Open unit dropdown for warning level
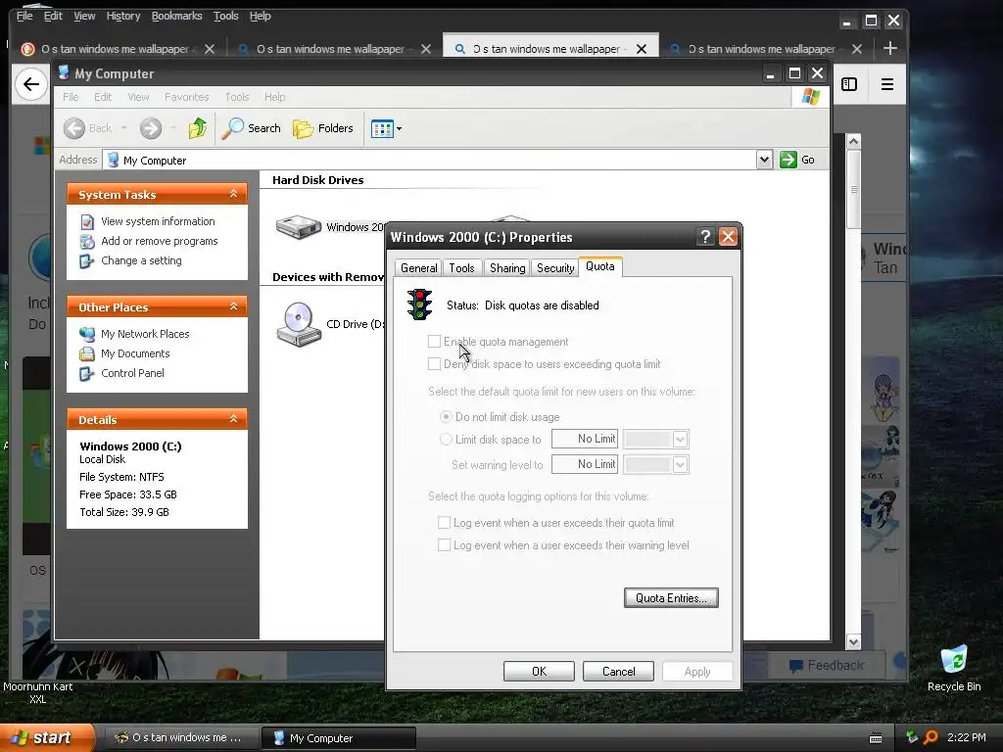Screen dimensions: 1003x752 point(680,465)
